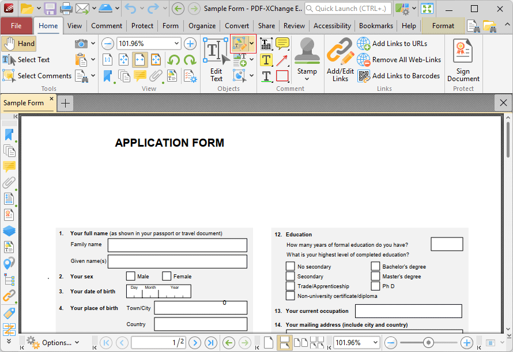Check the Female checkbox
Image resolution: width=513 pixels, height=352 pixels.
tap(167, 276)
